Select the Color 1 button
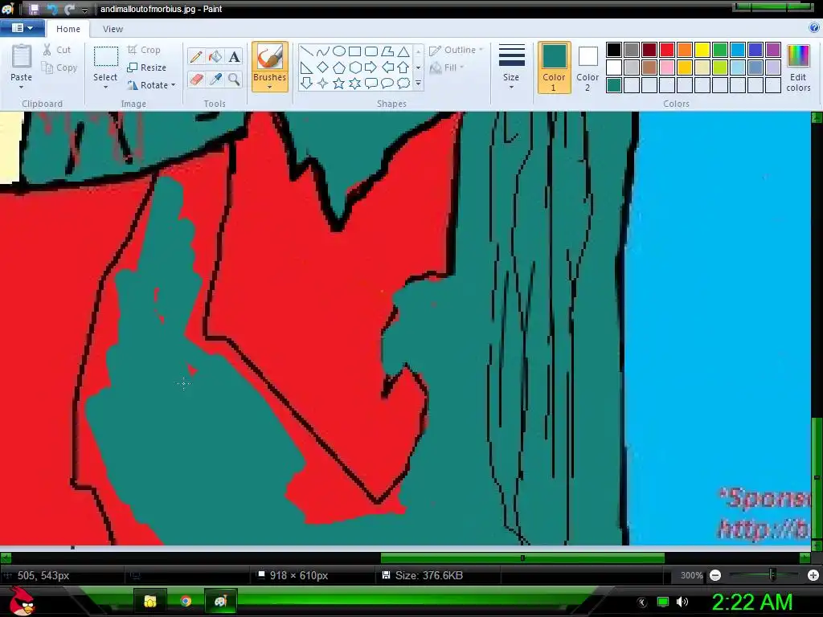 (x=555, y=68)
